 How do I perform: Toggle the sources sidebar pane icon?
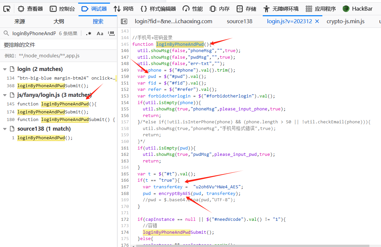tap(124, 22)
